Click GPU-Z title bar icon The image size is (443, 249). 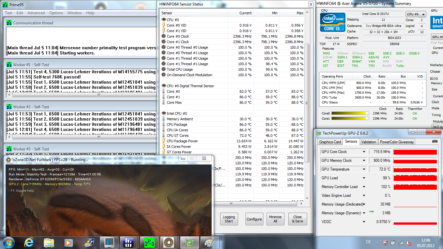coord(319,133)
